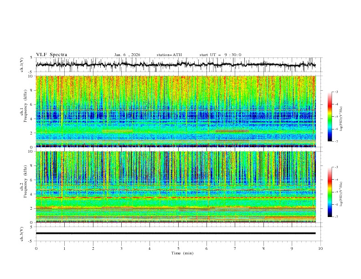Click the upper 'log(PSD)(V²/Hz)' colorbar label
Viewport: 361px width, 279px height.
[341, 119]
